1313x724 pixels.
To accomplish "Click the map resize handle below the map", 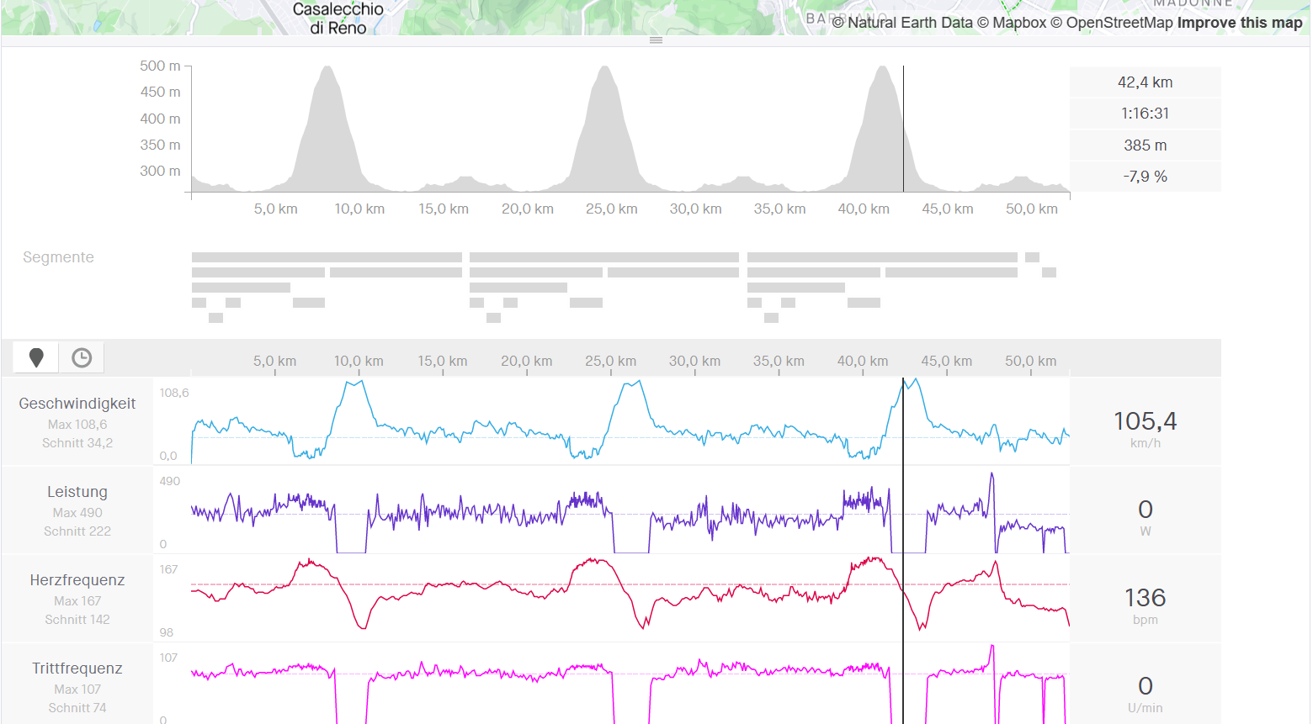I will [x=656, y=40].
